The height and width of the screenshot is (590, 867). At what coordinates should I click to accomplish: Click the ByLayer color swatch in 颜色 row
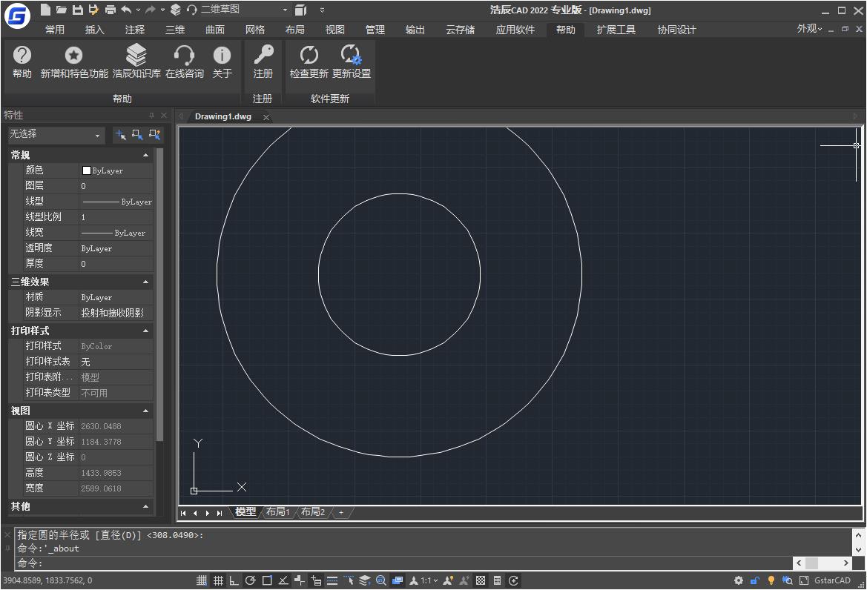[87, 170]
